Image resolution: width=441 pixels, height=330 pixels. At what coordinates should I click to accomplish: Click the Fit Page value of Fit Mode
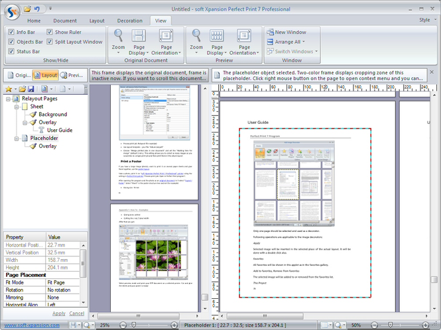pos(63,282)
